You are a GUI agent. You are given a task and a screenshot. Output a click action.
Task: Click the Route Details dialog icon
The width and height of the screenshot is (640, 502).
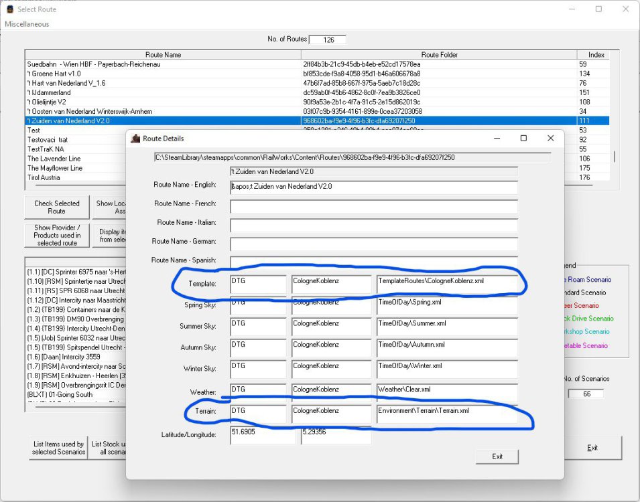click(x=136, y=139)
